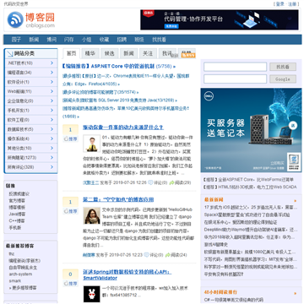Click the cnblogs RSS logo icon
The width and height of the screenshot is (304, 304).
pyautogui.click(x=15, y=19)
